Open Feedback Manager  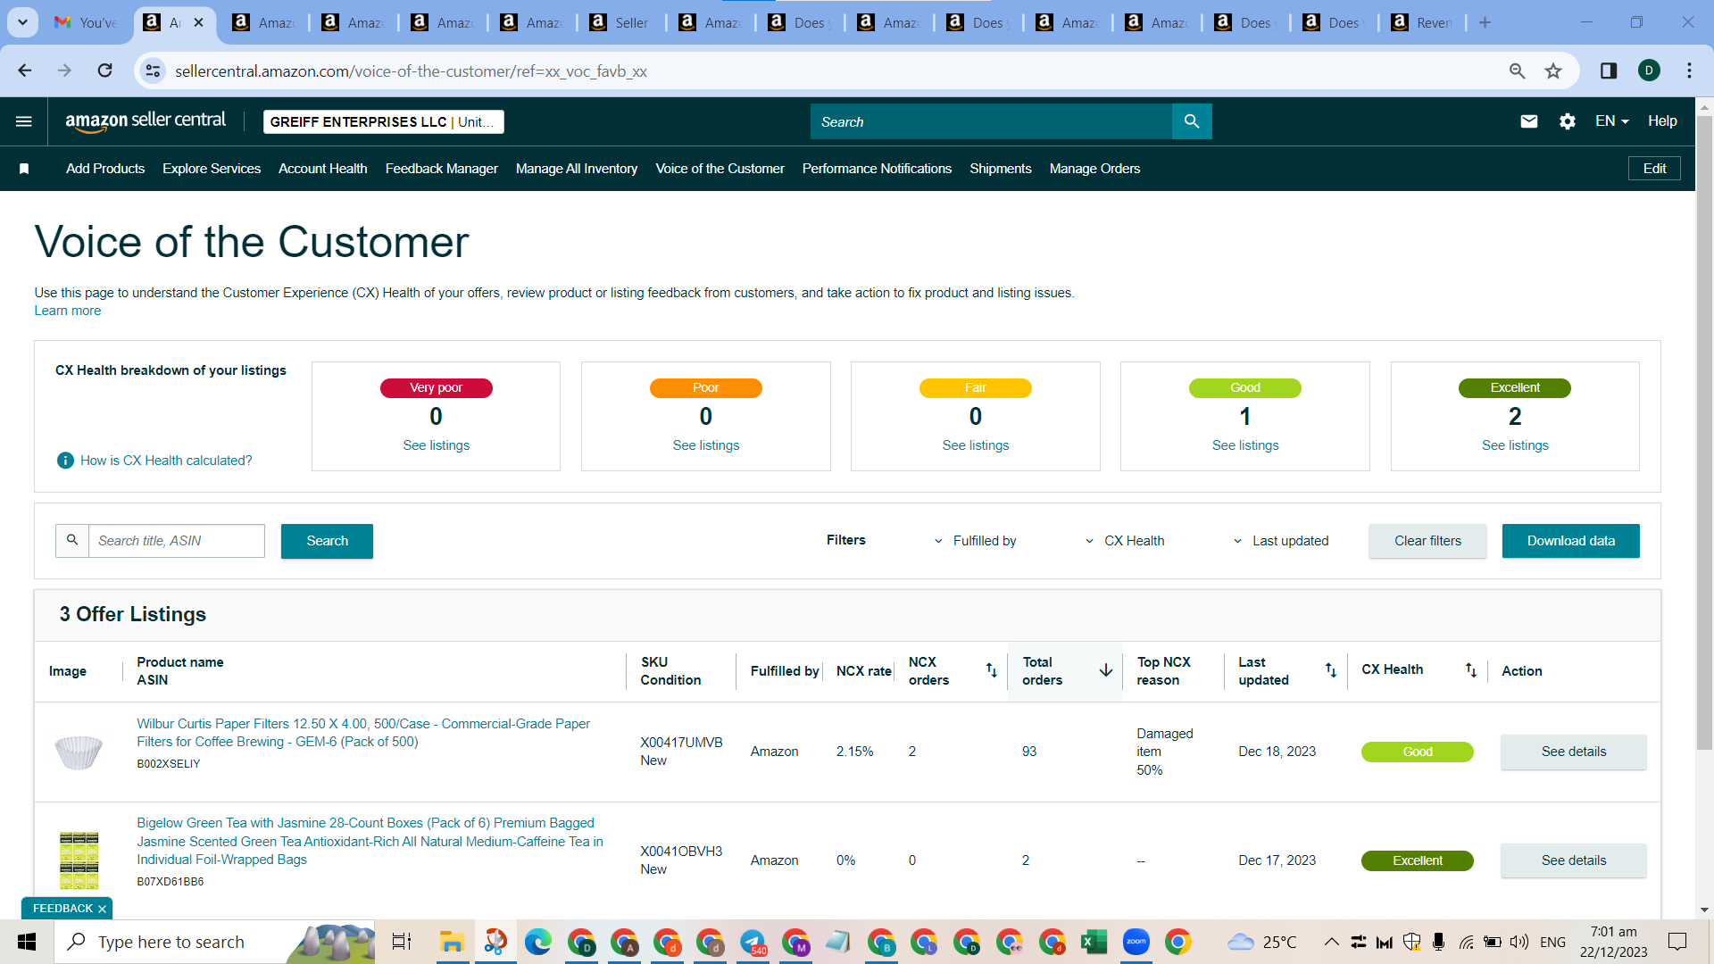(442, 169)
